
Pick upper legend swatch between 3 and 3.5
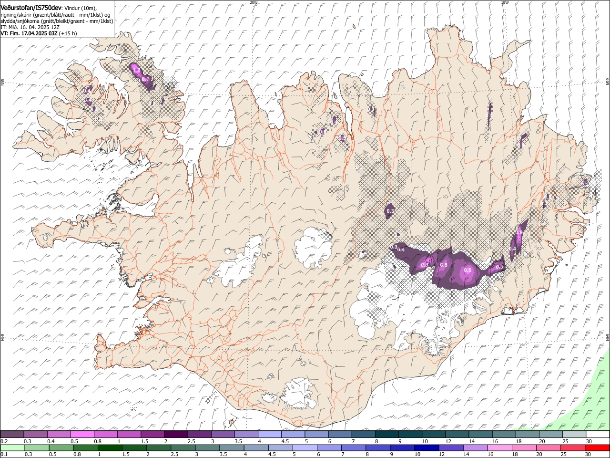coord(223,435)
